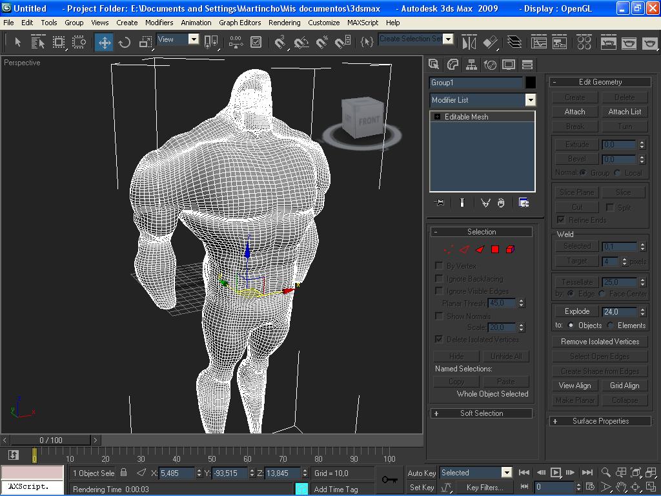Image resolution: width=661 pixels, height=496 pixels.
Task: Expand the Soft Selection rollout
Action: (482, 413)
